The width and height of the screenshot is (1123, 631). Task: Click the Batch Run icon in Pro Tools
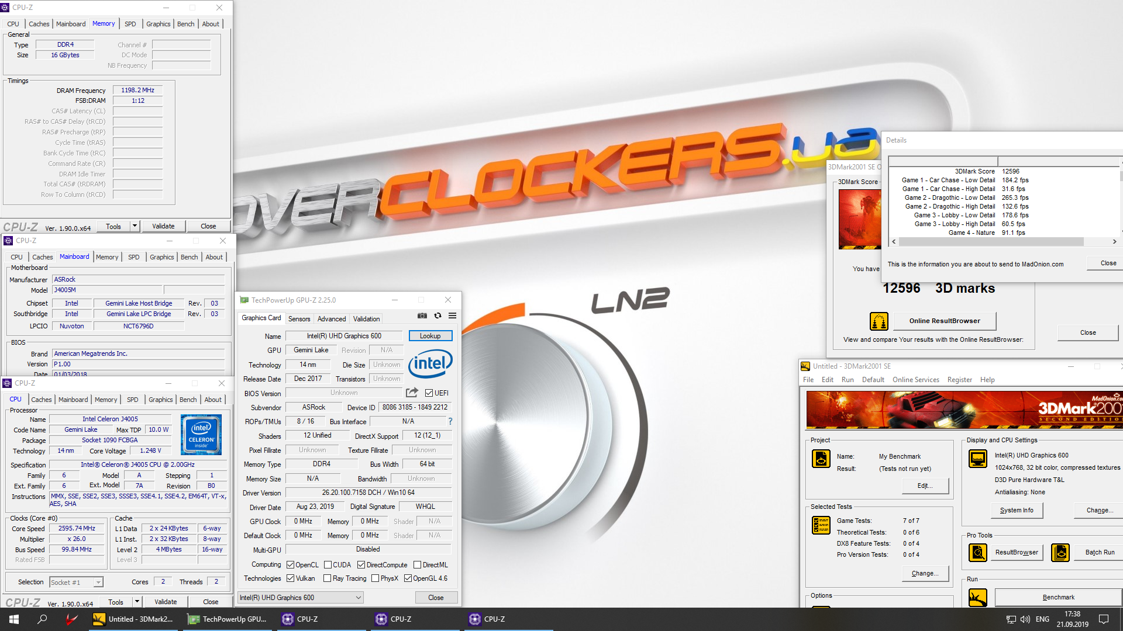pyautogui.click(x=1060, y=552)
